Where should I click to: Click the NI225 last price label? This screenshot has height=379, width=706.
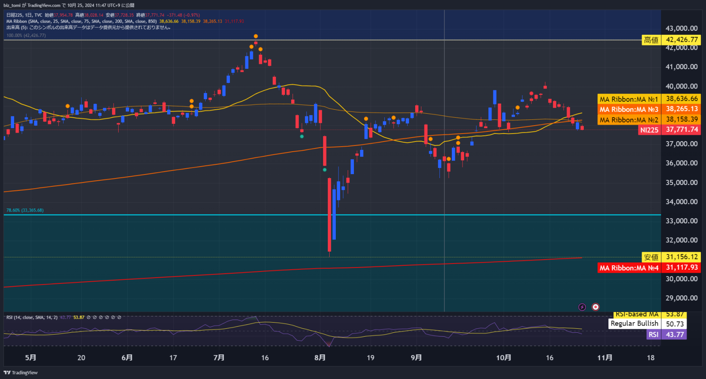click(649, 130)
